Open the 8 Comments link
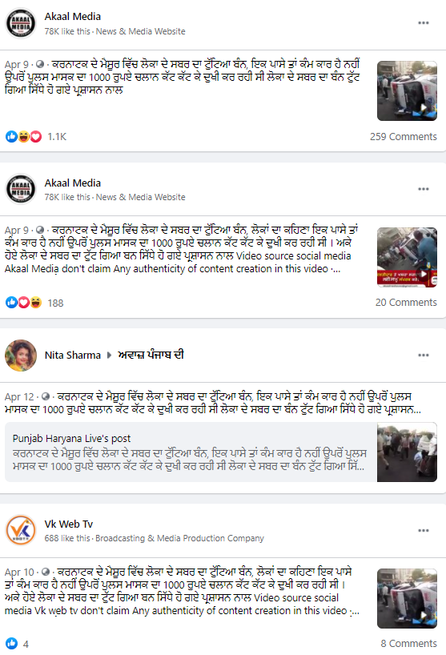This screenshot has height=655, width=446. click(x=408, y=643)
